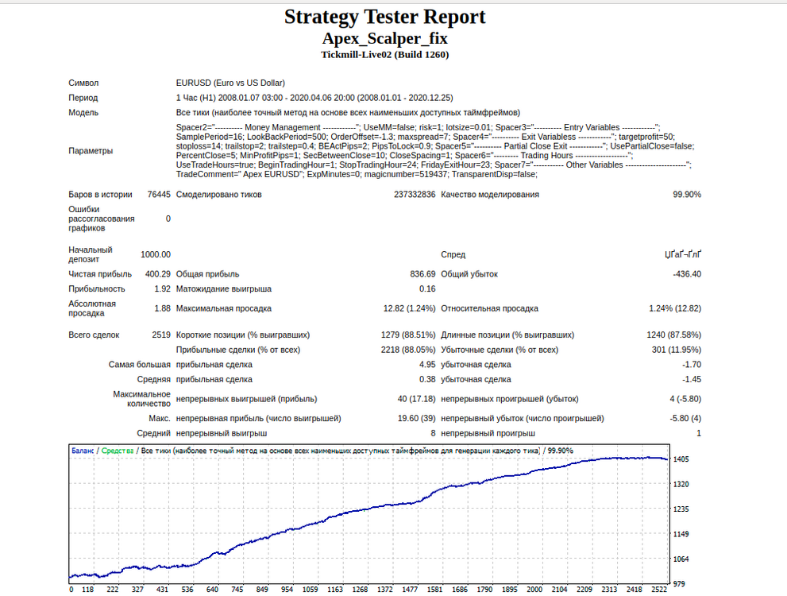Click the green 'Средства' legend label on chart
Viewport: 787px width, 596px height.
(x=118, y=451)
